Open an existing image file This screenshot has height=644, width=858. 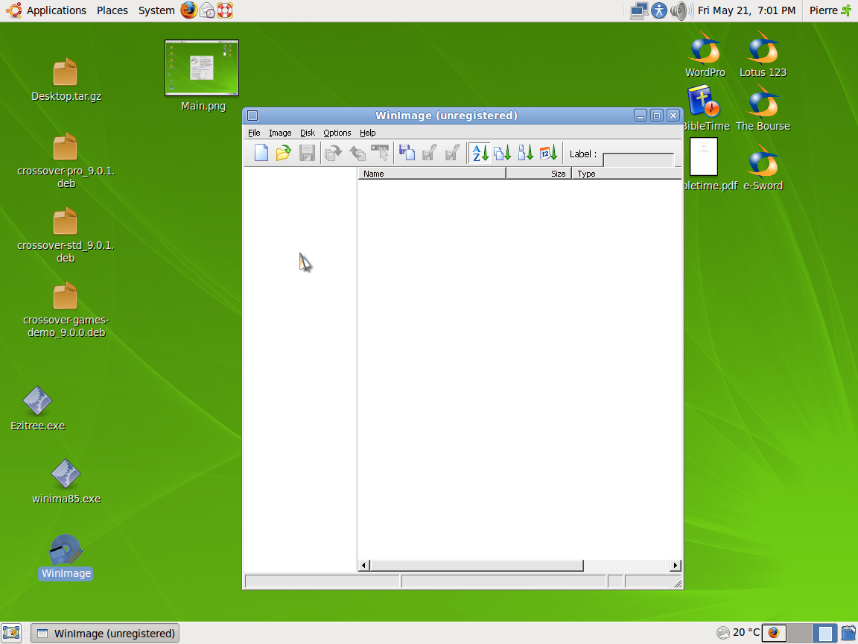click(283, 153)
